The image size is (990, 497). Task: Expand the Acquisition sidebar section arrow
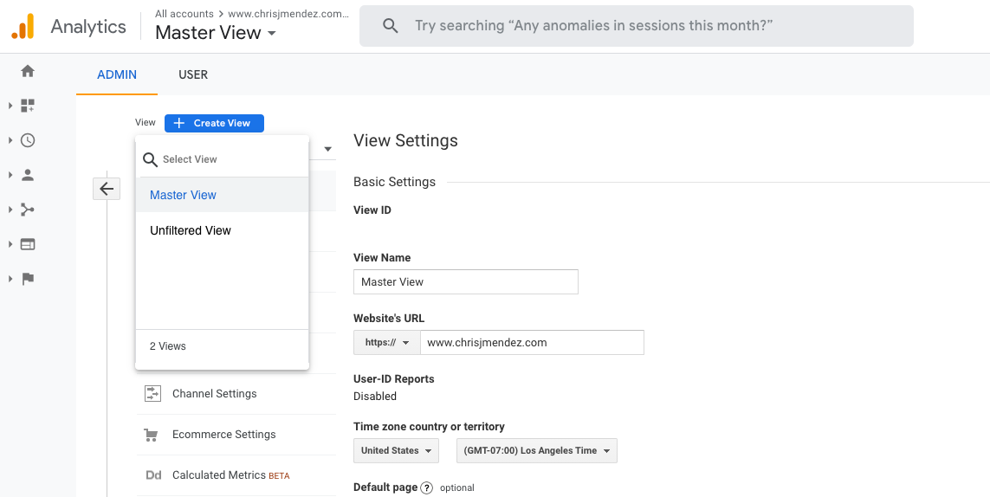pyautogui.click(x=10, y=210)
